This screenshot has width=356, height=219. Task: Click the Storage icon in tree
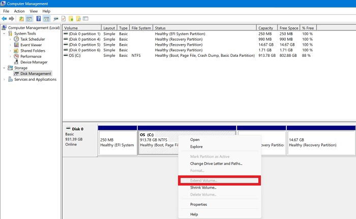pos(10,67)
